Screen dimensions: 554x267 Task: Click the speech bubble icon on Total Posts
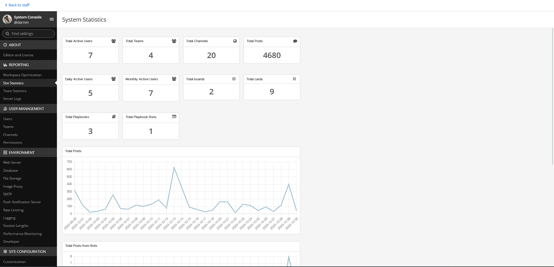(295, 41)
